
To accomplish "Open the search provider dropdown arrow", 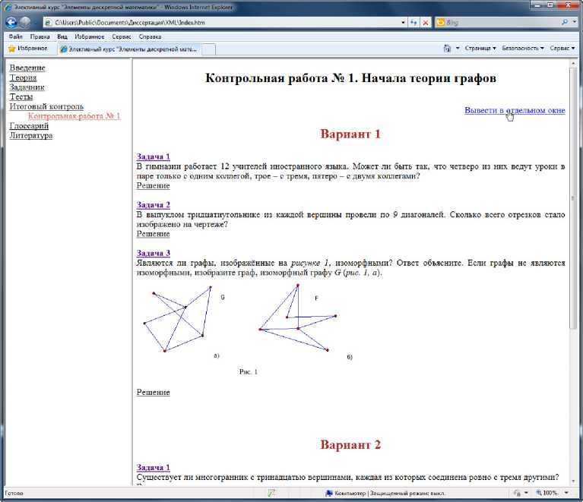I will tap(575, 22).
